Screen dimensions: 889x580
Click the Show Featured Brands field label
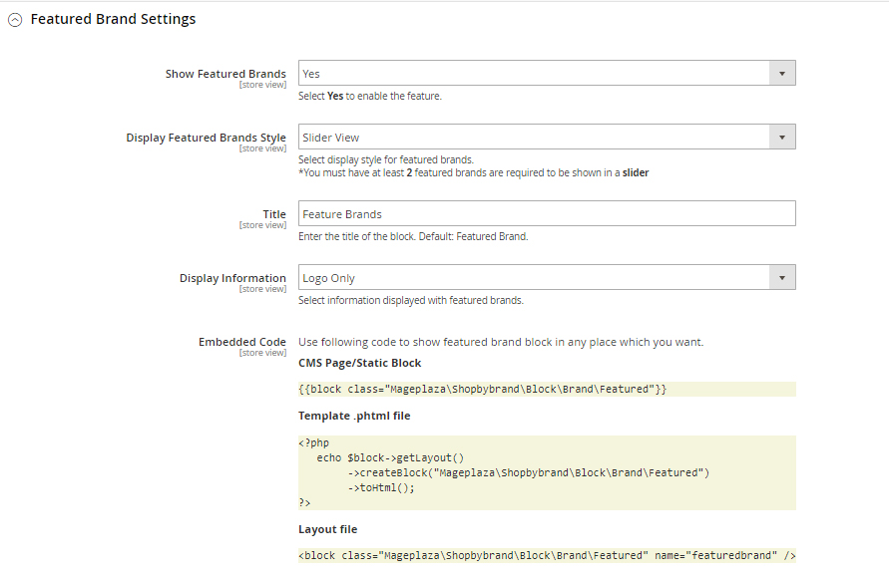coord(225,74)
